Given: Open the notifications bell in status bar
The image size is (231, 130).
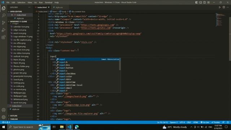Looking at the screenshot, I should [228, 122].
